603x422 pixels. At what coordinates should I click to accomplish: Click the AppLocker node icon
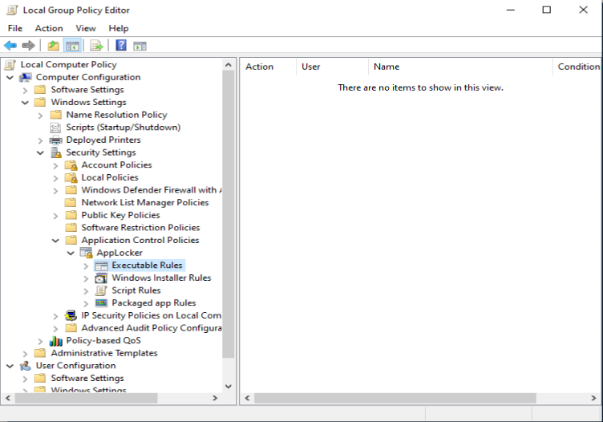[86, 253]
